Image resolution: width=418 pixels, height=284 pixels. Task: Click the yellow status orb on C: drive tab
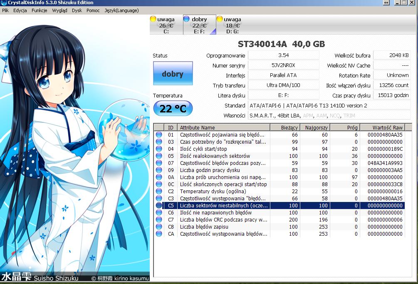click(x=153, y=19)
